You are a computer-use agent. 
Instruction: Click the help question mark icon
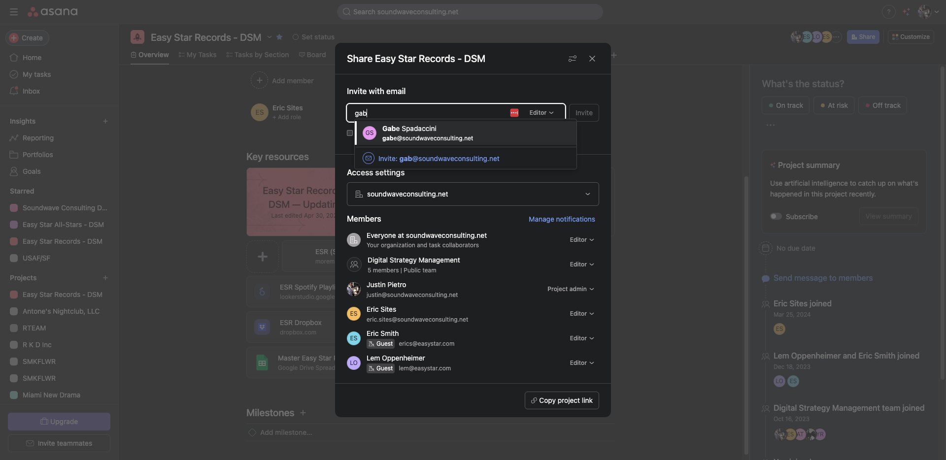click(x=888, y=12)
